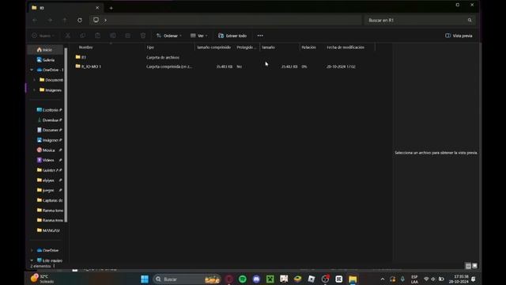This screenshot has width=506, height=285.
Task: Open the clock and date flyout
Action: click(459, 279)
